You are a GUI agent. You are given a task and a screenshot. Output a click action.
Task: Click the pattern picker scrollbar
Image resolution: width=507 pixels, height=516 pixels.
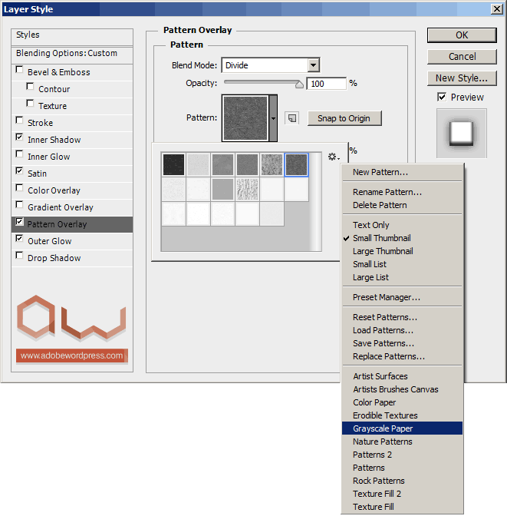click(x=316, y=201)
